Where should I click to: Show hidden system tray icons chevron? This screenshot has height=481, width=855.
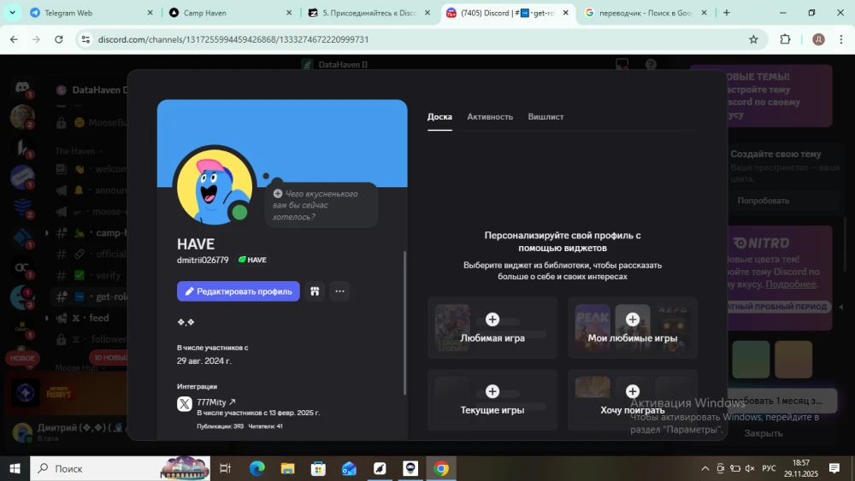(705, 468)
